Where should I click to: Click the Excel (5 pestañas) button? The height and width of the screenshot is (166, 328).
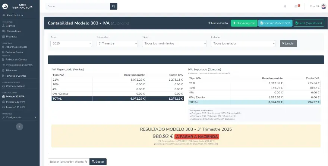coord(309,23)
